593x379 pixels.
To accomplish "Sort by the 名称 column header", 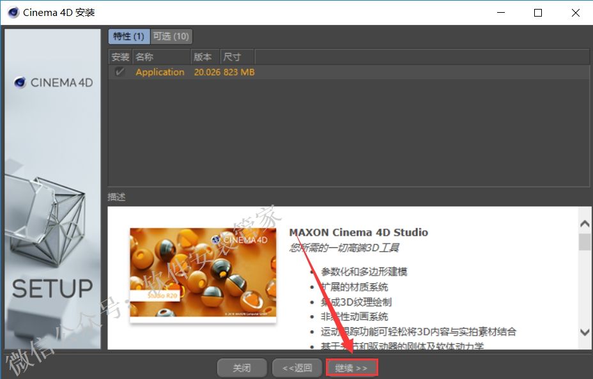I will [161, 57].
